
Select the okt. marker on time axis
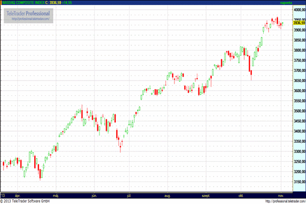241,196
